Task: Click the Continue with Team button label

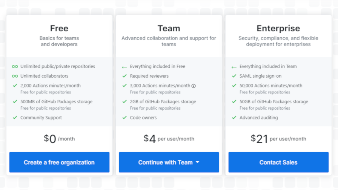Action: tap(165, 162)
